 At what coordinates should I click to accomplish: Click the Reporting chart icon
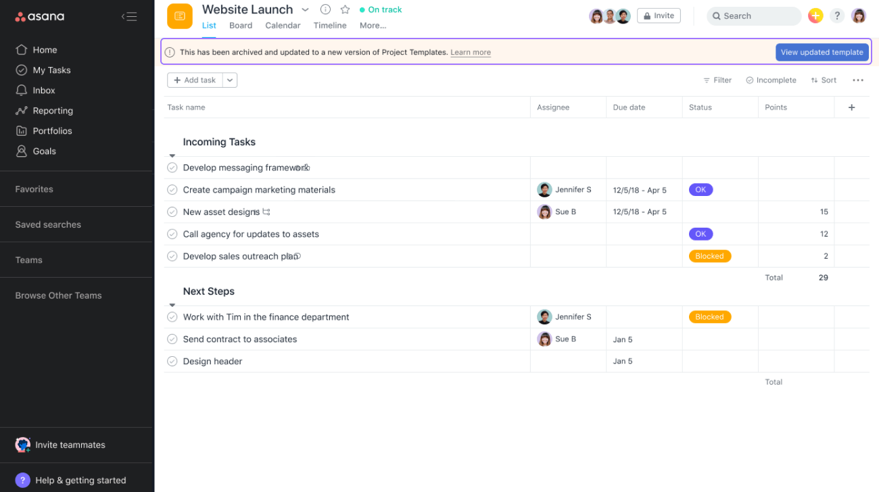pyautogui.click(x=22, y=110)
